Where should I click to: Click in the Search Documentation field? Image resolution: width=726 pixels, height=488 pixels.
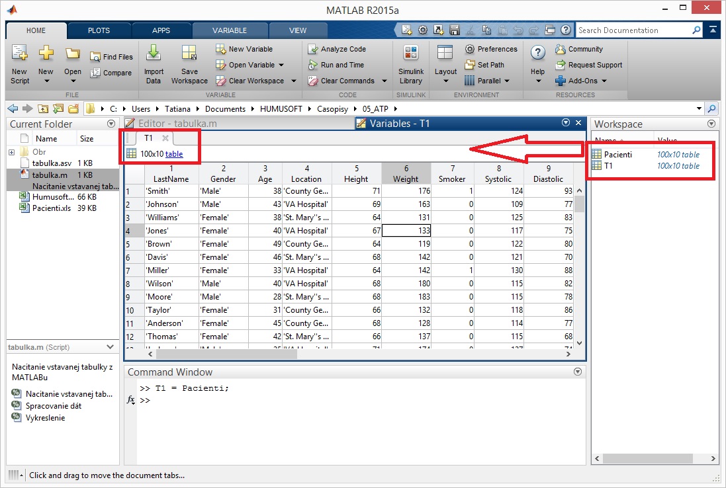[633, 30]
